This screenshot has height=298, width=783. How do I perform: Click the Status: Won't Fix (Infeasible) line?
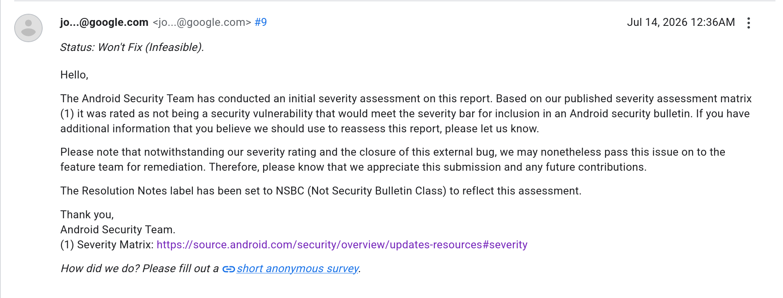(x=132, y=47)
